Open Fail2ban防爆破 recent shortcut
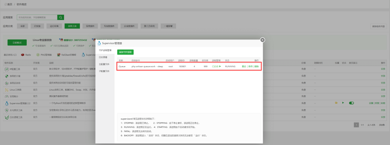The image size is (390, 145). (66, 55)
